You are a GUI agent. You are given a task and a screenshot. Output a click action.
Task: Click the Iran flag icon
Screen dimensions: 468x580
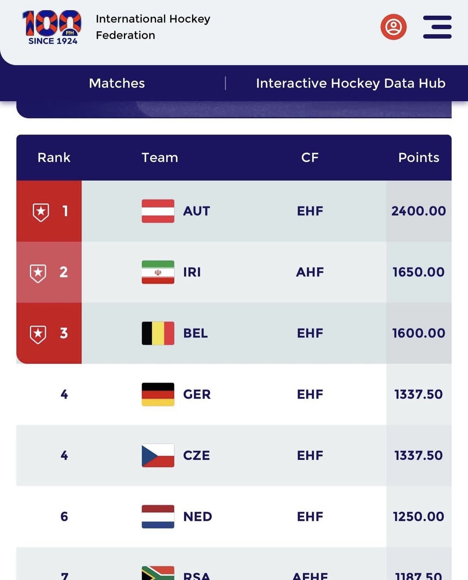pos(158,272)
